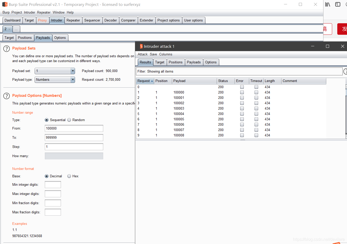Click the Intruder attack window logo icon
The width and height of the screenshot is (347, 244).
click(x=141, y=46)
